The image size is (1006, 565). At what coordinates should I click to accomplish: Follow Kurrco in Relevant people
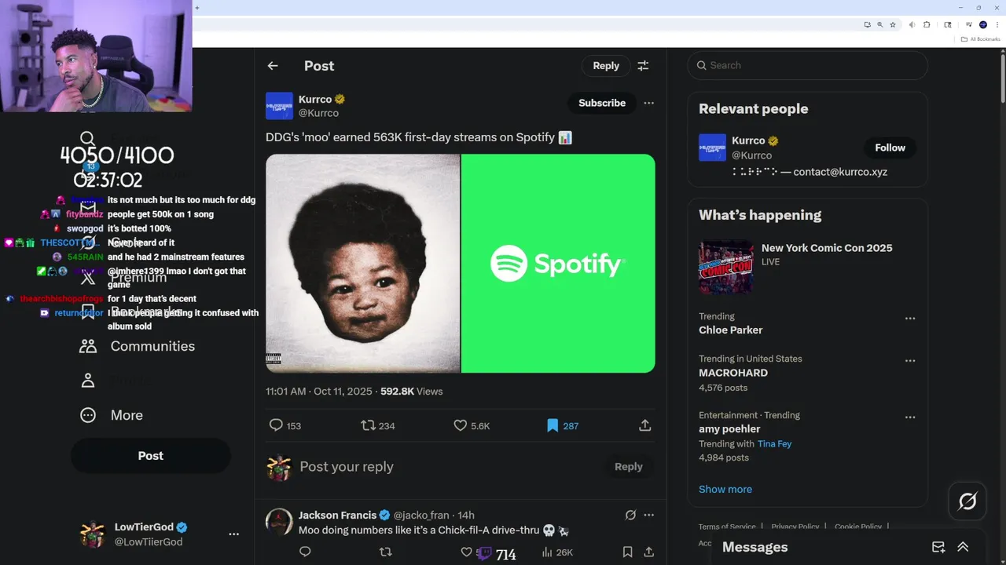(x=890, y=148)
